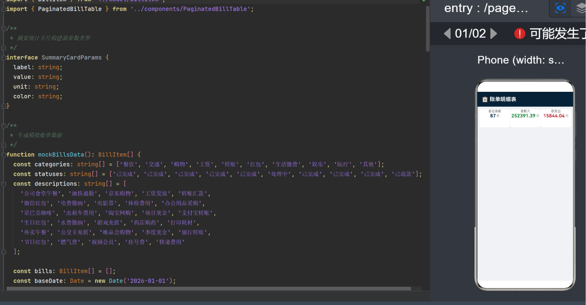Click the '可能发生了' error message text

[x=558, y=33]
